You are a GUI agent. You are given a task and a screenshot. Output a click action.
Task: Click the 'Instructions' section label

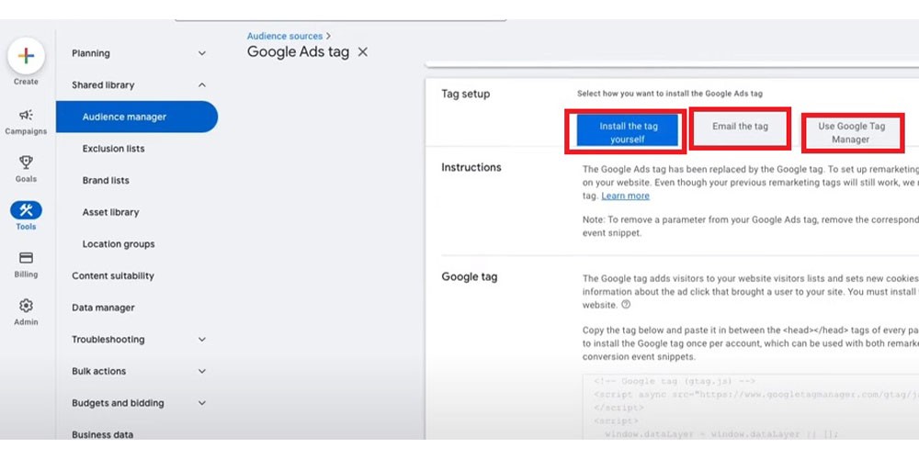[x=471, y=167]
